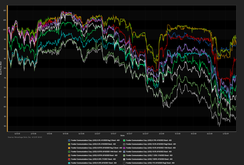Click the Date x-axis title
The width and height of the screenshot is (244, 165).
tap(122, 136)
